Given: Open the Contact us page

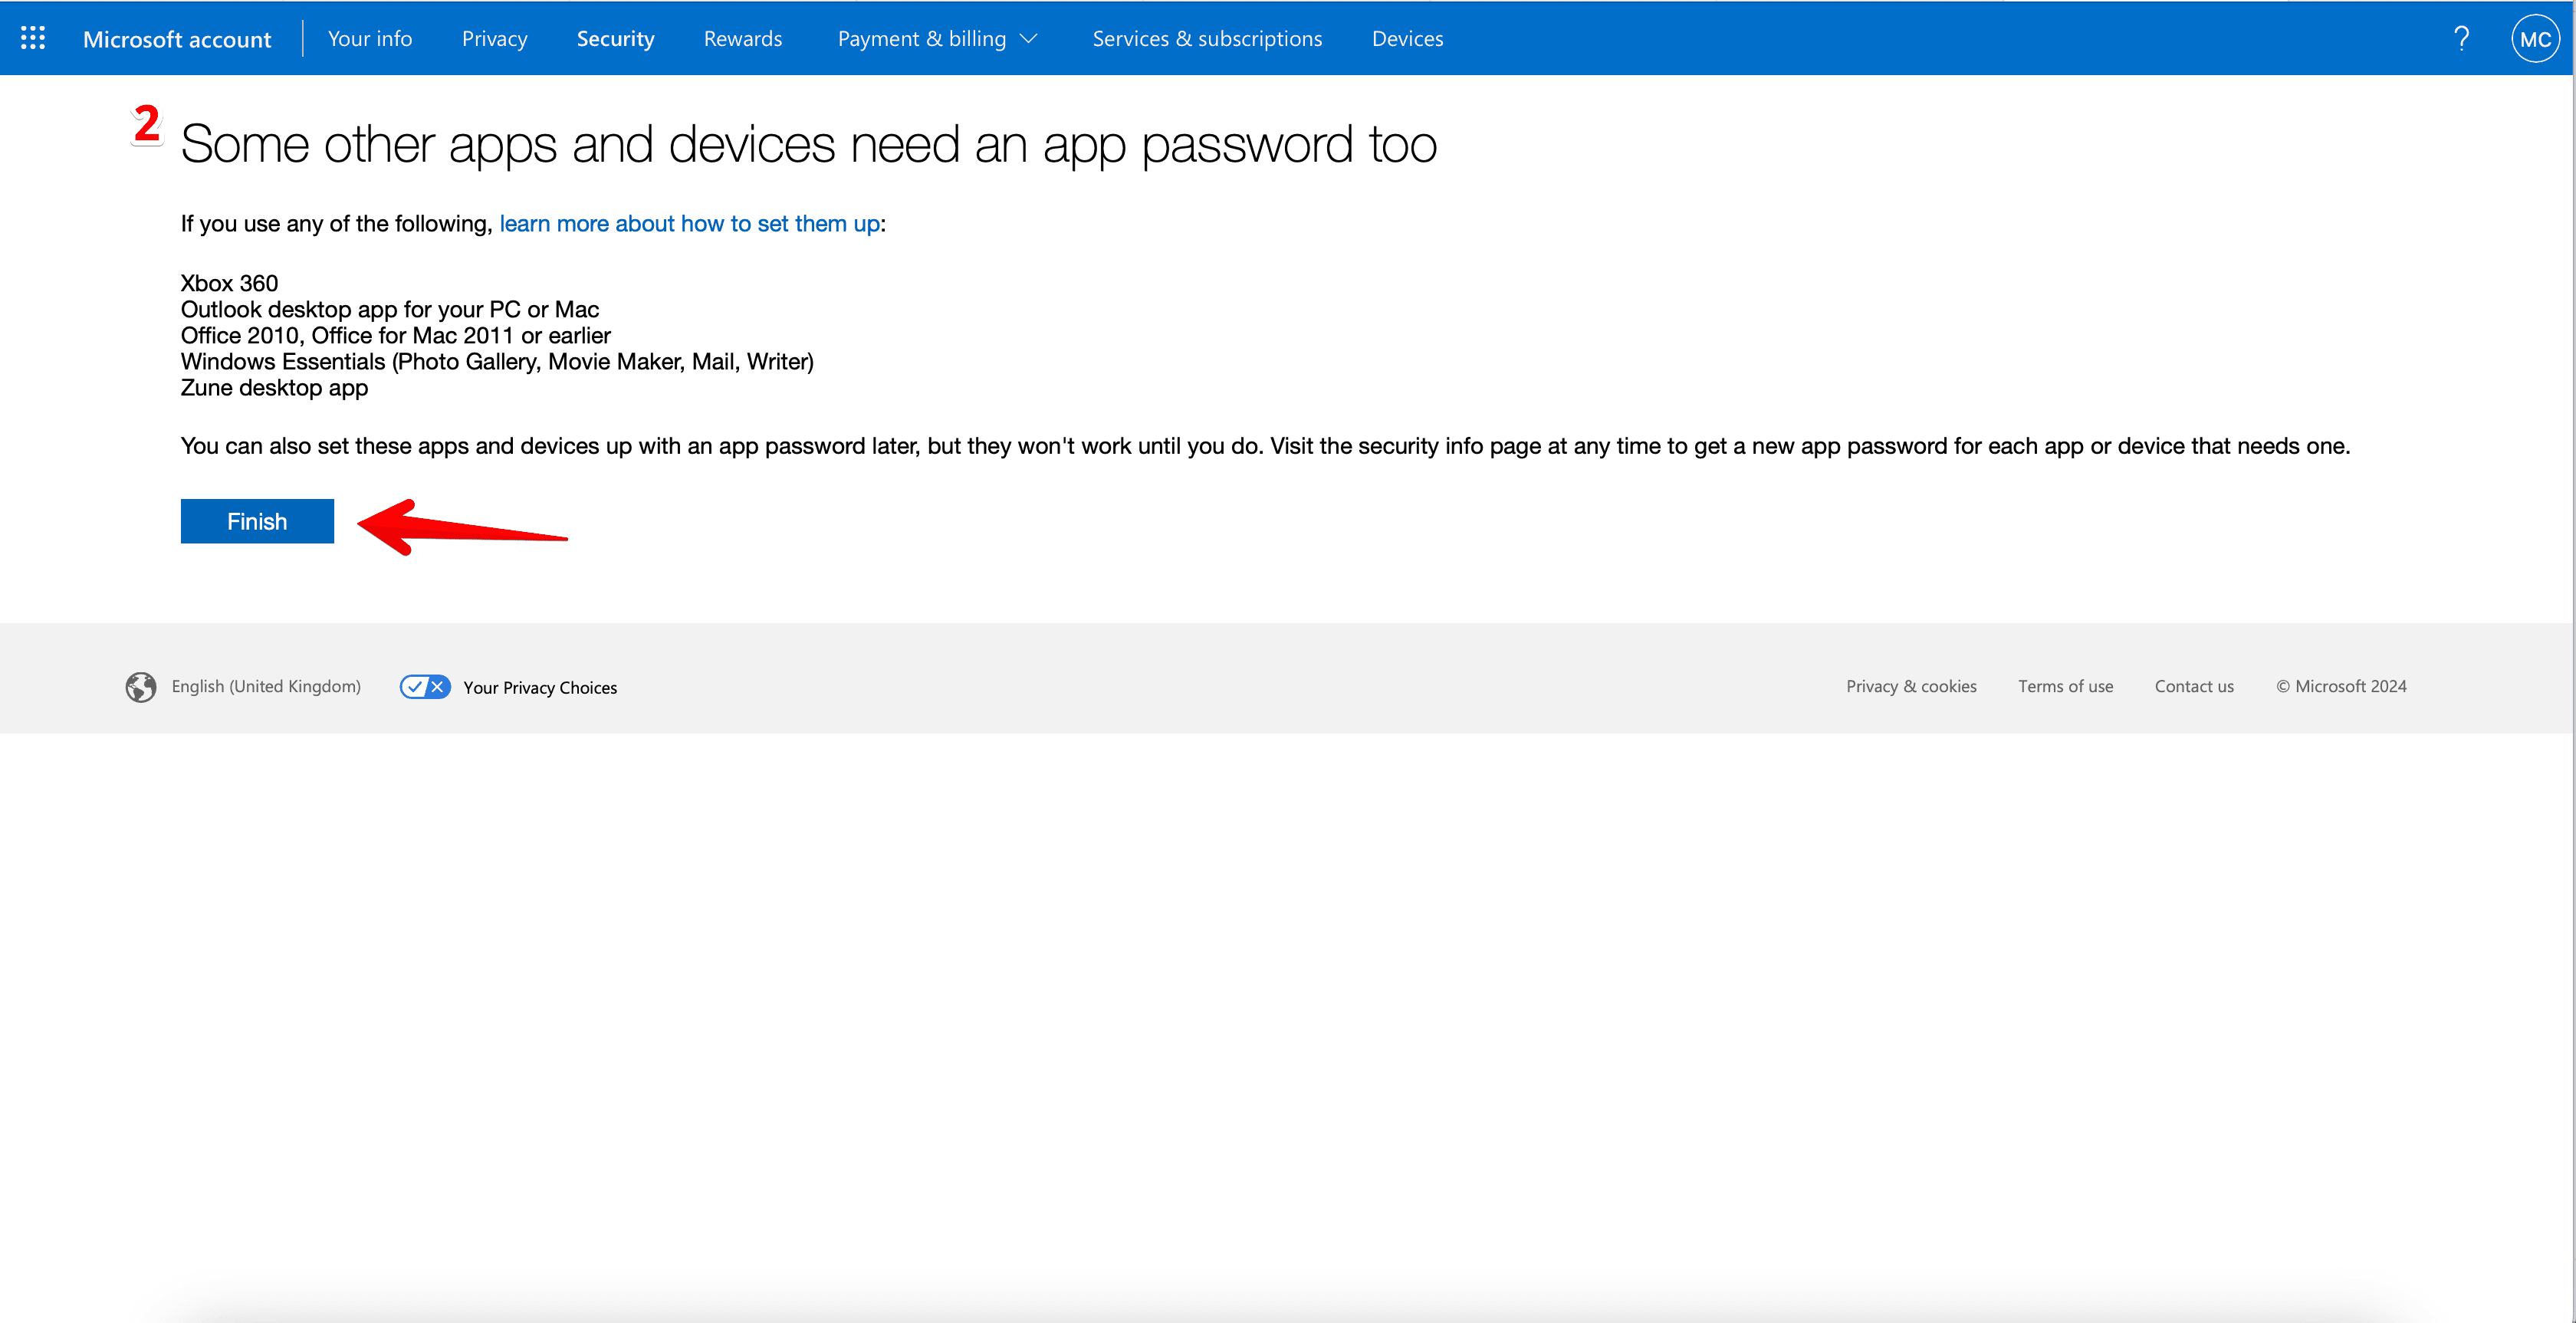Looking at the screenshot, I should click(2194, 686).
